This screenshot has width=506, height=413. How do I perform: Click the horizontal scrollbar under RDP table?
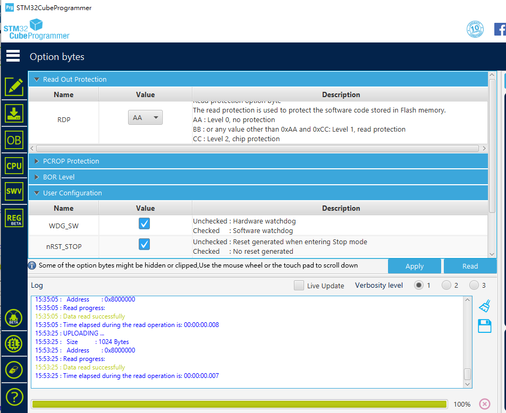(x=257, y=148)
